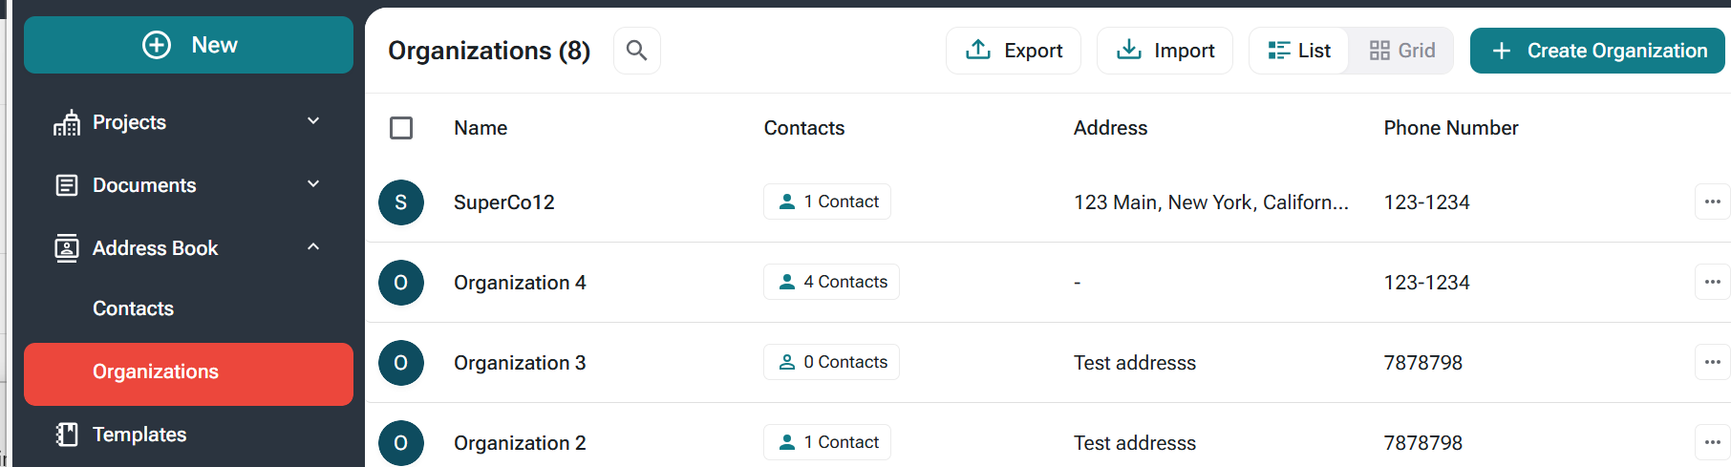Click the SuperCo12 avatar icon
Screen dimensions: 1731x467
coord(401,202)
